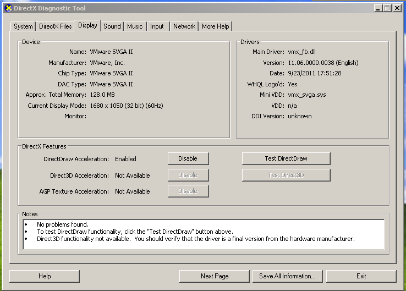
Task: Click main driver value 'vmx_fb.dll'
Action: 301,52
